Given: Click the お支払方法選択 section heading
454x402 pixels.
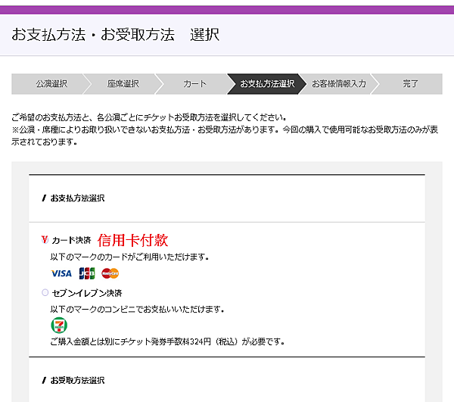Looking at the screenshot, I should [77, 198].
